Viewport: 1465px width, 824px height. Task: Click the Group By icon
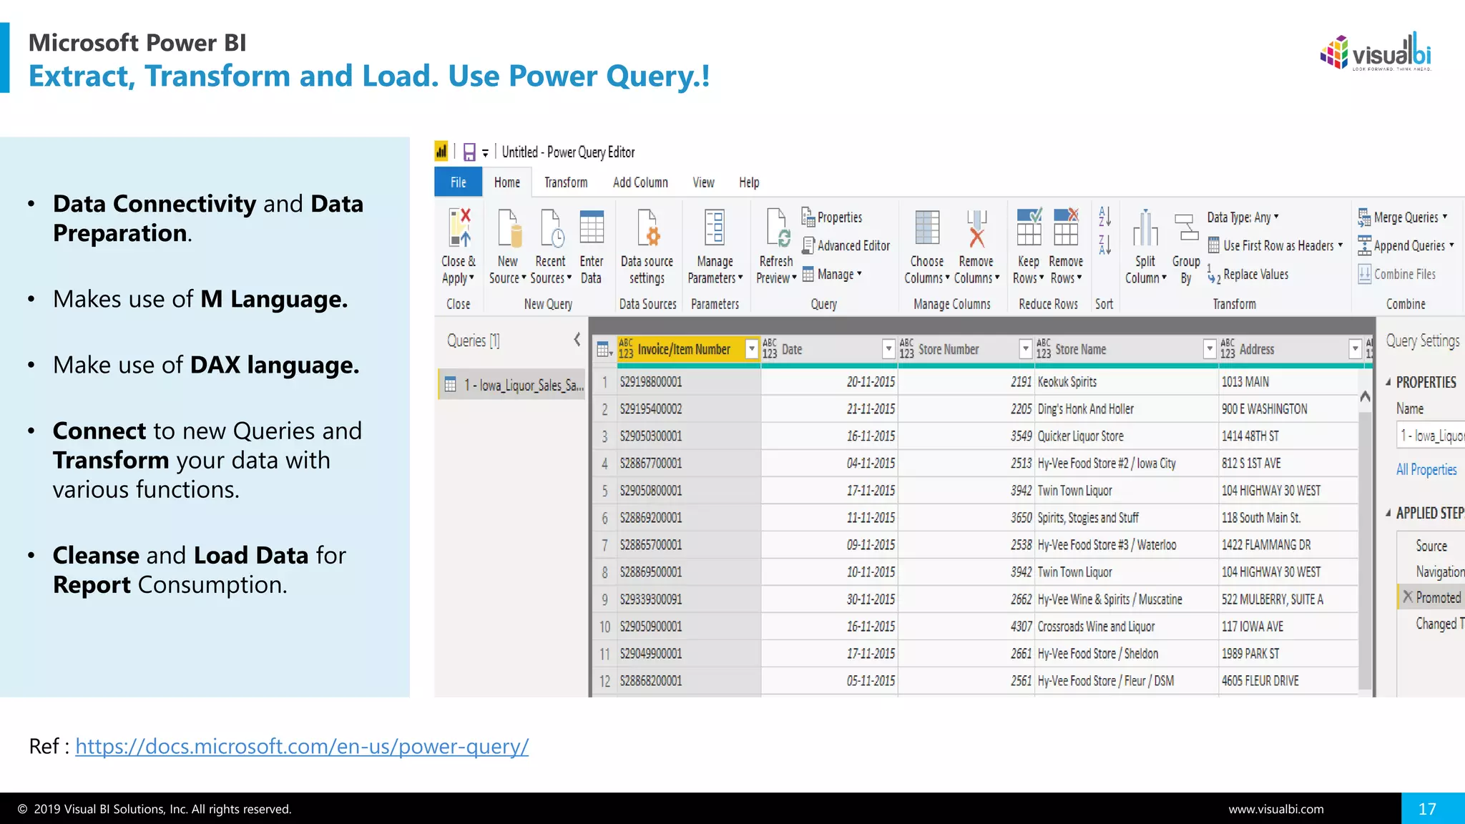point(1186,227)
